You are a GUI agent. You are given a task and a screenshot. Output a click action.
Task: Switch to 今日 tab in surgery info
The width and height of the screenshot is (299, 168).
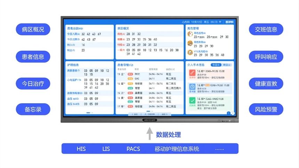(216, 65)
